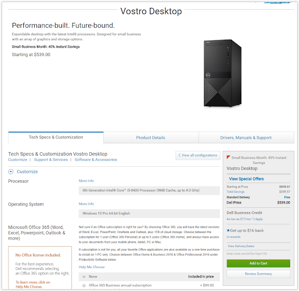Image resolution: width=299 pixels, height=291 pixels.
Task: Jump to Software & Accessories link
Action: (96, 160)
